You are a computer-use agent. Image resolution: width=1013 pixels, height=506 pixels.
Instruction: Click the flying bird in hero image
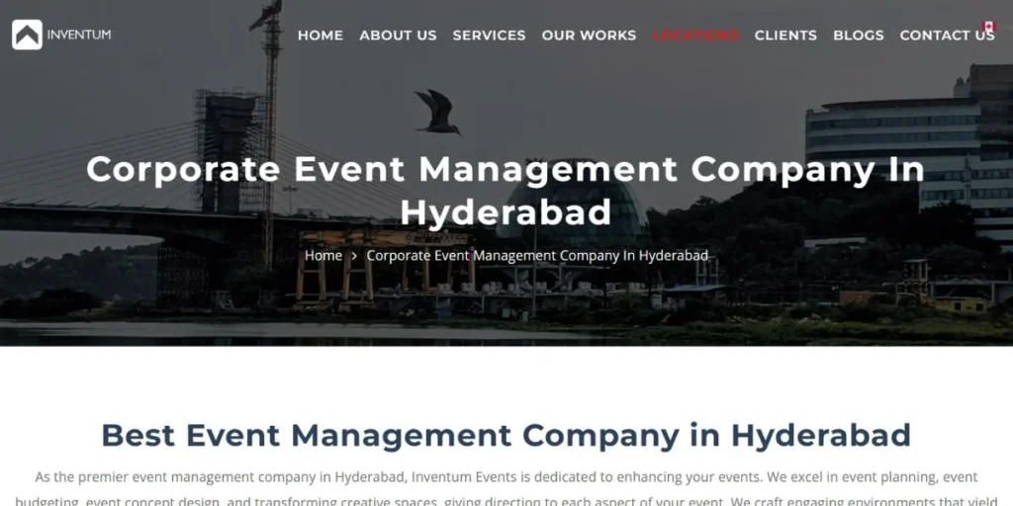click(436, 111)
